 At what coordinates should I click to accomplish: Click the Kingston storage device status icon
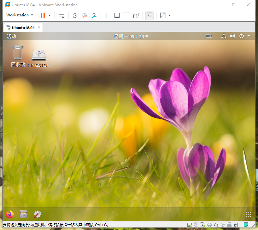[x=236, y=225]
